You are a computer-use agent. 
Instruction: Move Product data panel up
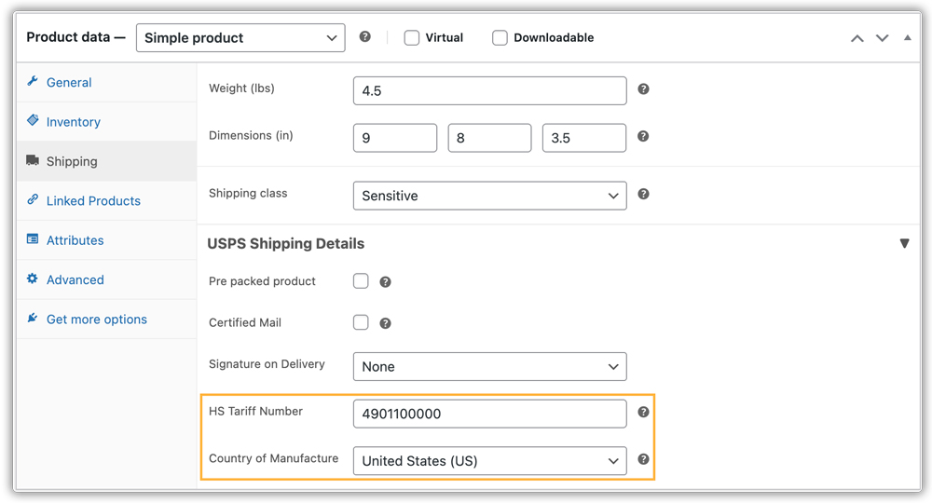coord(857,38)
